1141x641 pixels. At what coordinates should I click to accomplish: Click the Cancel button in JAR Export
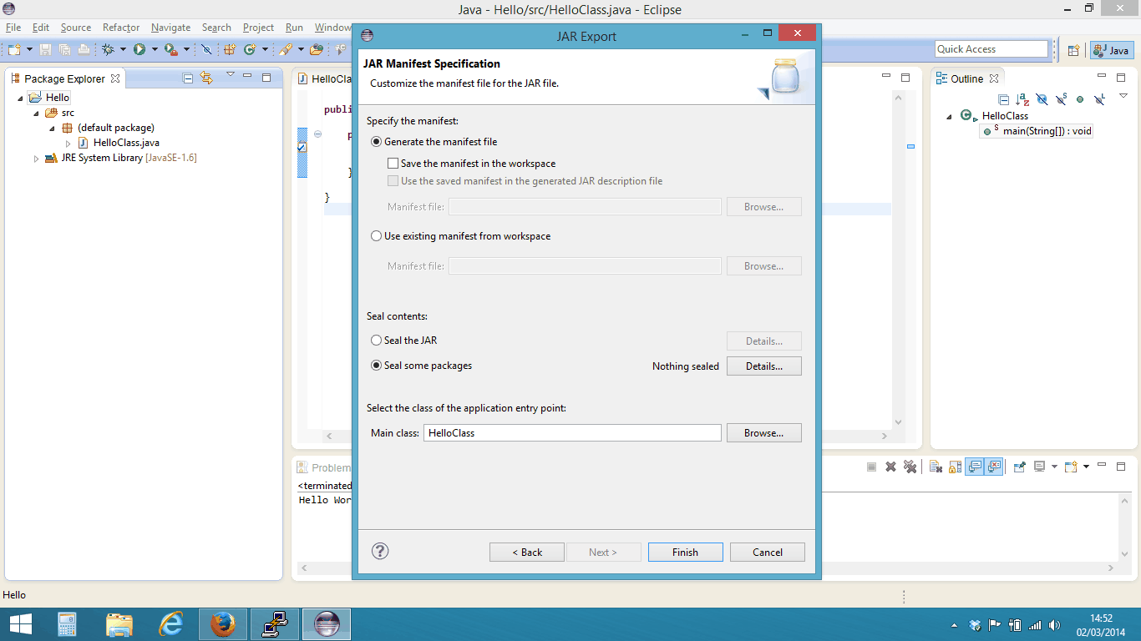[768, 552]
